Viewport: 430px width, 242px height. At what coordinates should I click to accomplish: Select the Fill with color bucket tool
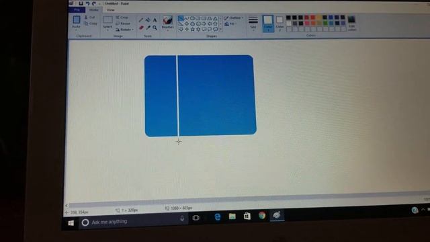point(148,19)
